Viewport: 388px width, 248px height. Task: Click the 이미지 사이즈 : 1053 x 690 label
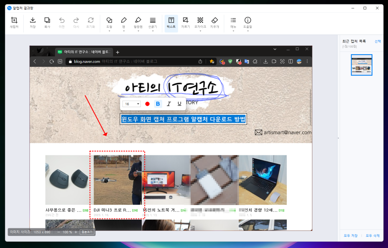click(30, 232)
